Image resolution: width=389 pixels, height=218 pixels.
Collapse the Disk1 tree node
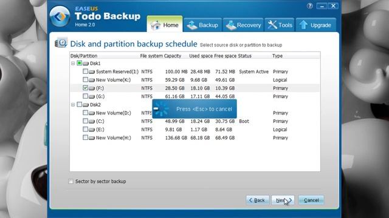73,64
